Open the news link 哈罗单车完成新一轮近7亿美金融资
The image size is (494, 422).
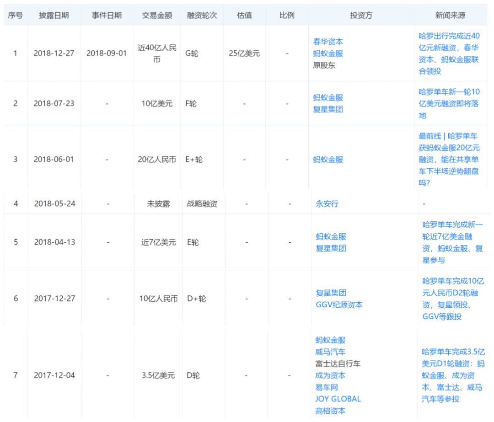[x=452, y=242]
